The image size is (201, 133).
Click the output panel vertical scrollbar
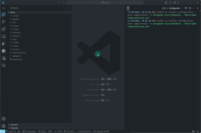coord(200,70)
